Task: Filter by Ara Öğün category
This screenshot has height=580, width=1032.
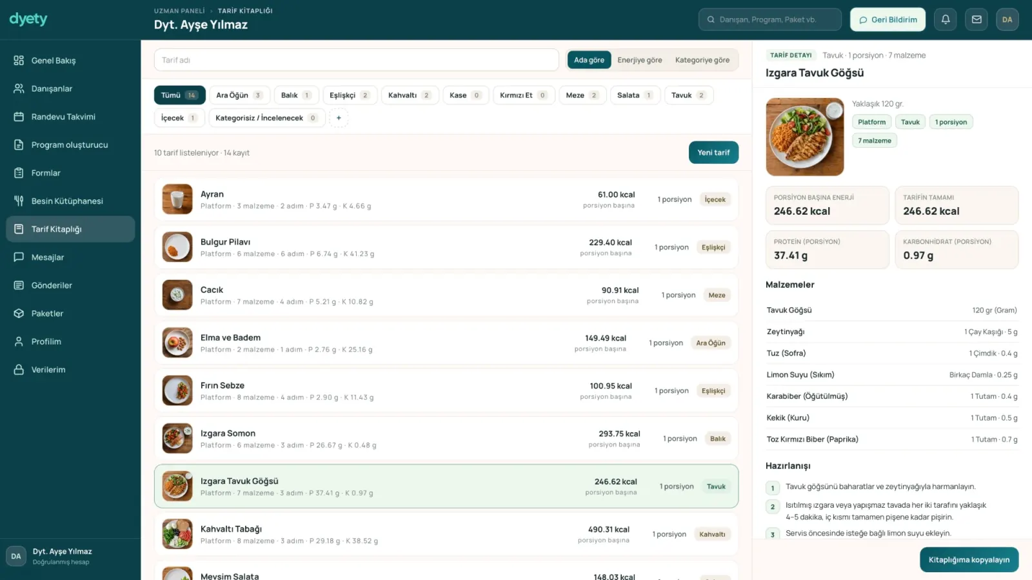Action: click(239, 95)
